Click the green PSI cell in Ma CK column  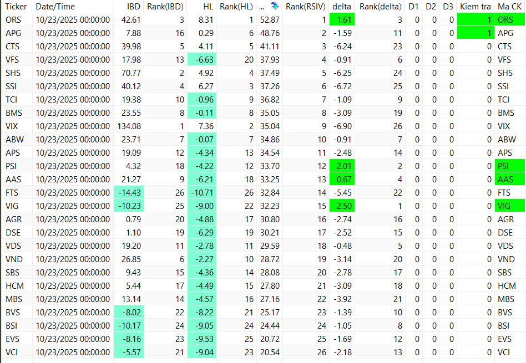(509, 166)
